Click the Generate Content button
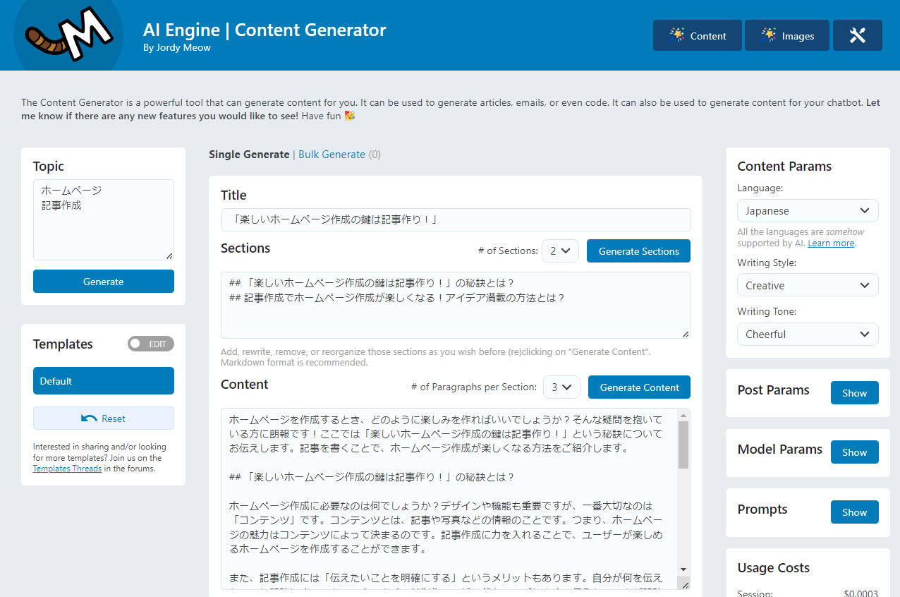 point(639,387)
